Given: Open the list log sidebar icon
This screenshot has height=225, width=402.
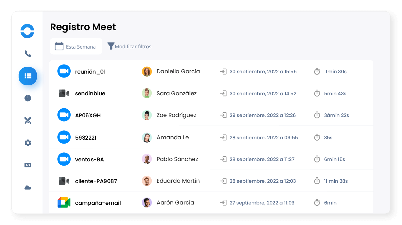Looking at the screenshot, I should click(x=28, y=76).
